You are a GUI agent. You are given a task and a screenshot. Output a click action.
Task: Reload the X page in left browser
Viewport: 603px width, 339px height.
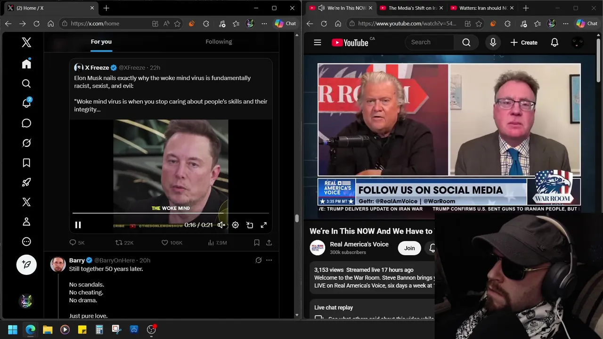tap(36, 24)
